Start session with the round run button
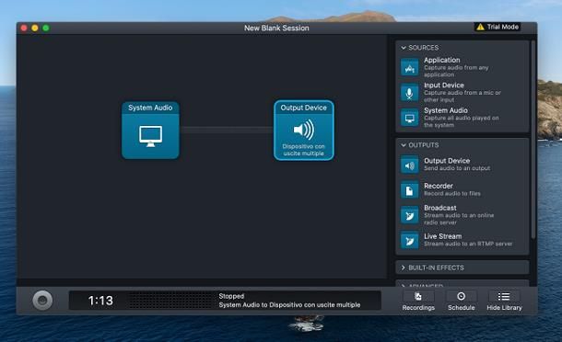Viewport: 562px width, 342px height. tap(42, 300)
